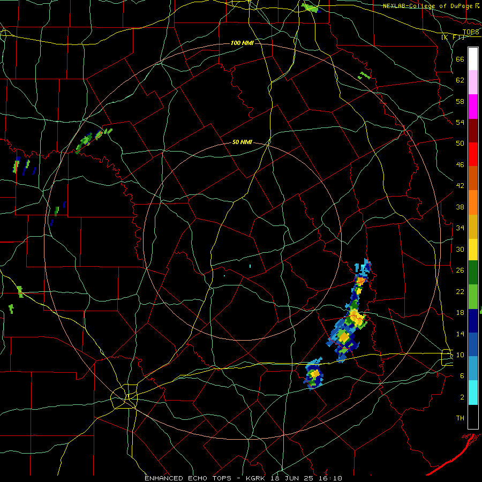Screen dimensions: 482x482
Task: Click the light pink 62 kft swatch
Action: 473,82
